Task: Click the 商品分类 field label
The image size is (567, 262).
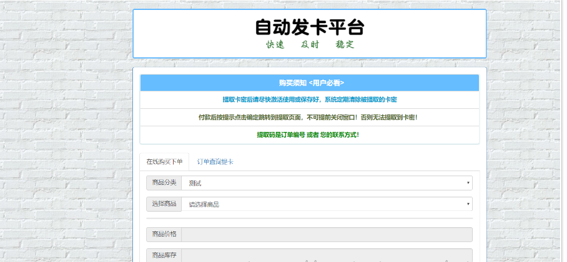Action: pos(164,183)
